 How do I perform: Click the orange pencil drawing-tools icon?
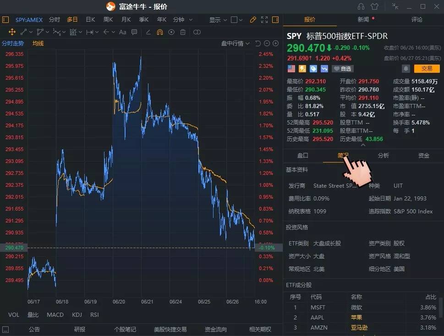pyautogui.click(x=253, y=20)
